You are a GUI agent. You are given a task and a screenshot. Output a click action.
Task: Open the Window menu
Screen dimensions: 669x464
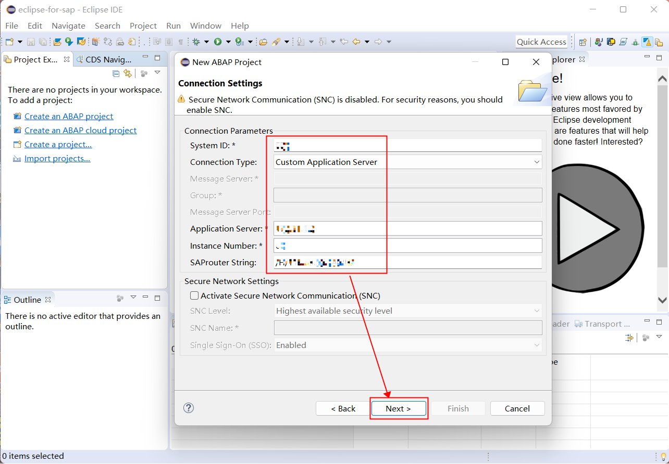206,25
